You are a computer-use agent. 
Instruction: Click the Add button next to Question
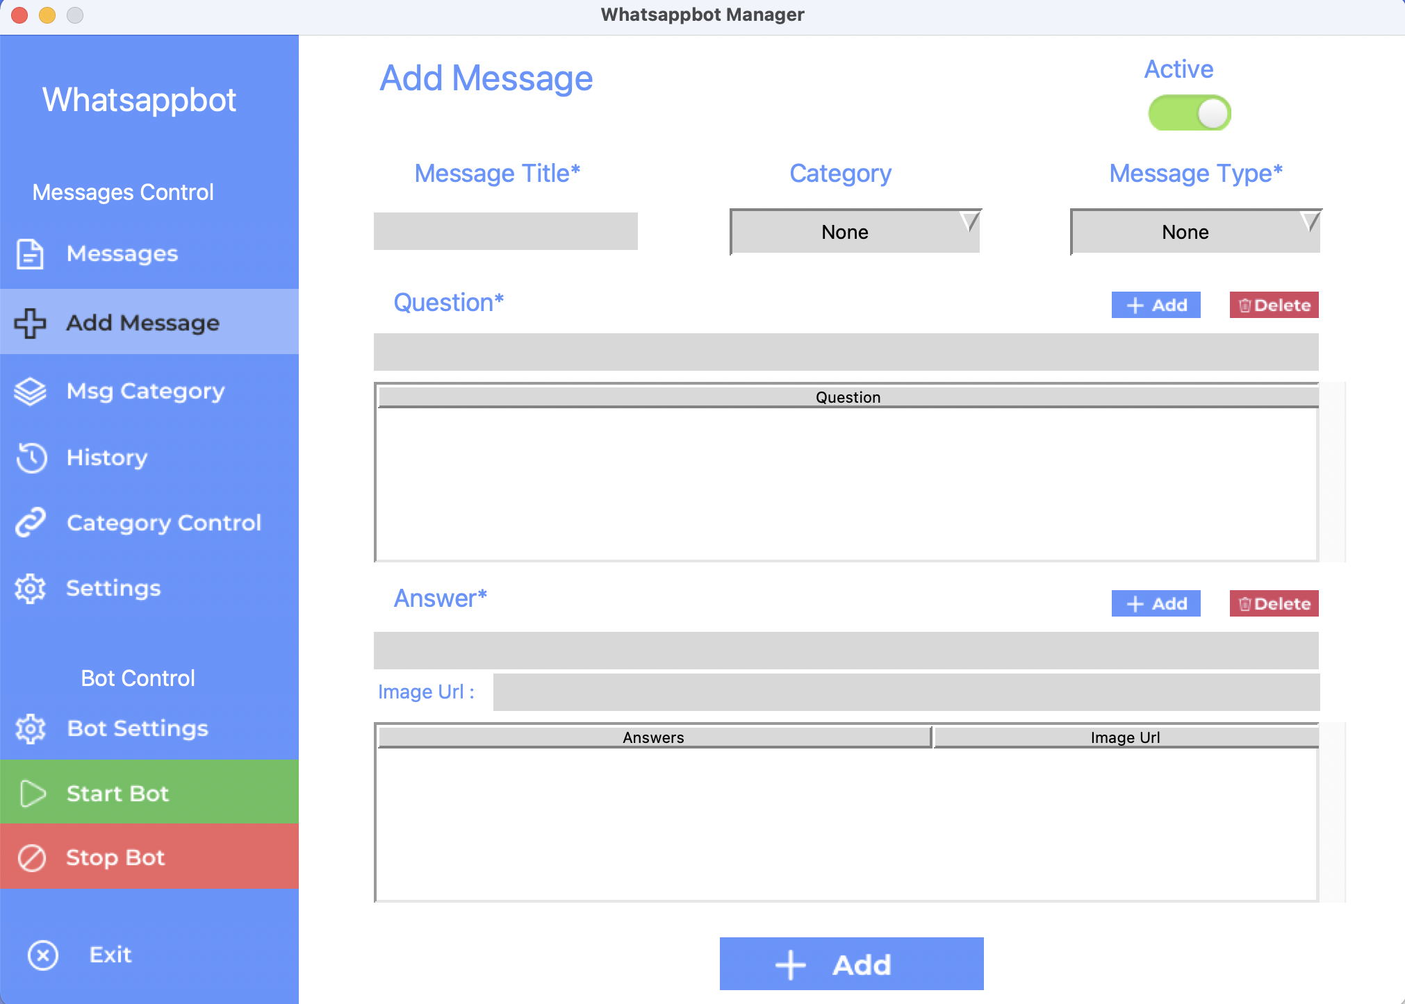[x=1156, y=305]
